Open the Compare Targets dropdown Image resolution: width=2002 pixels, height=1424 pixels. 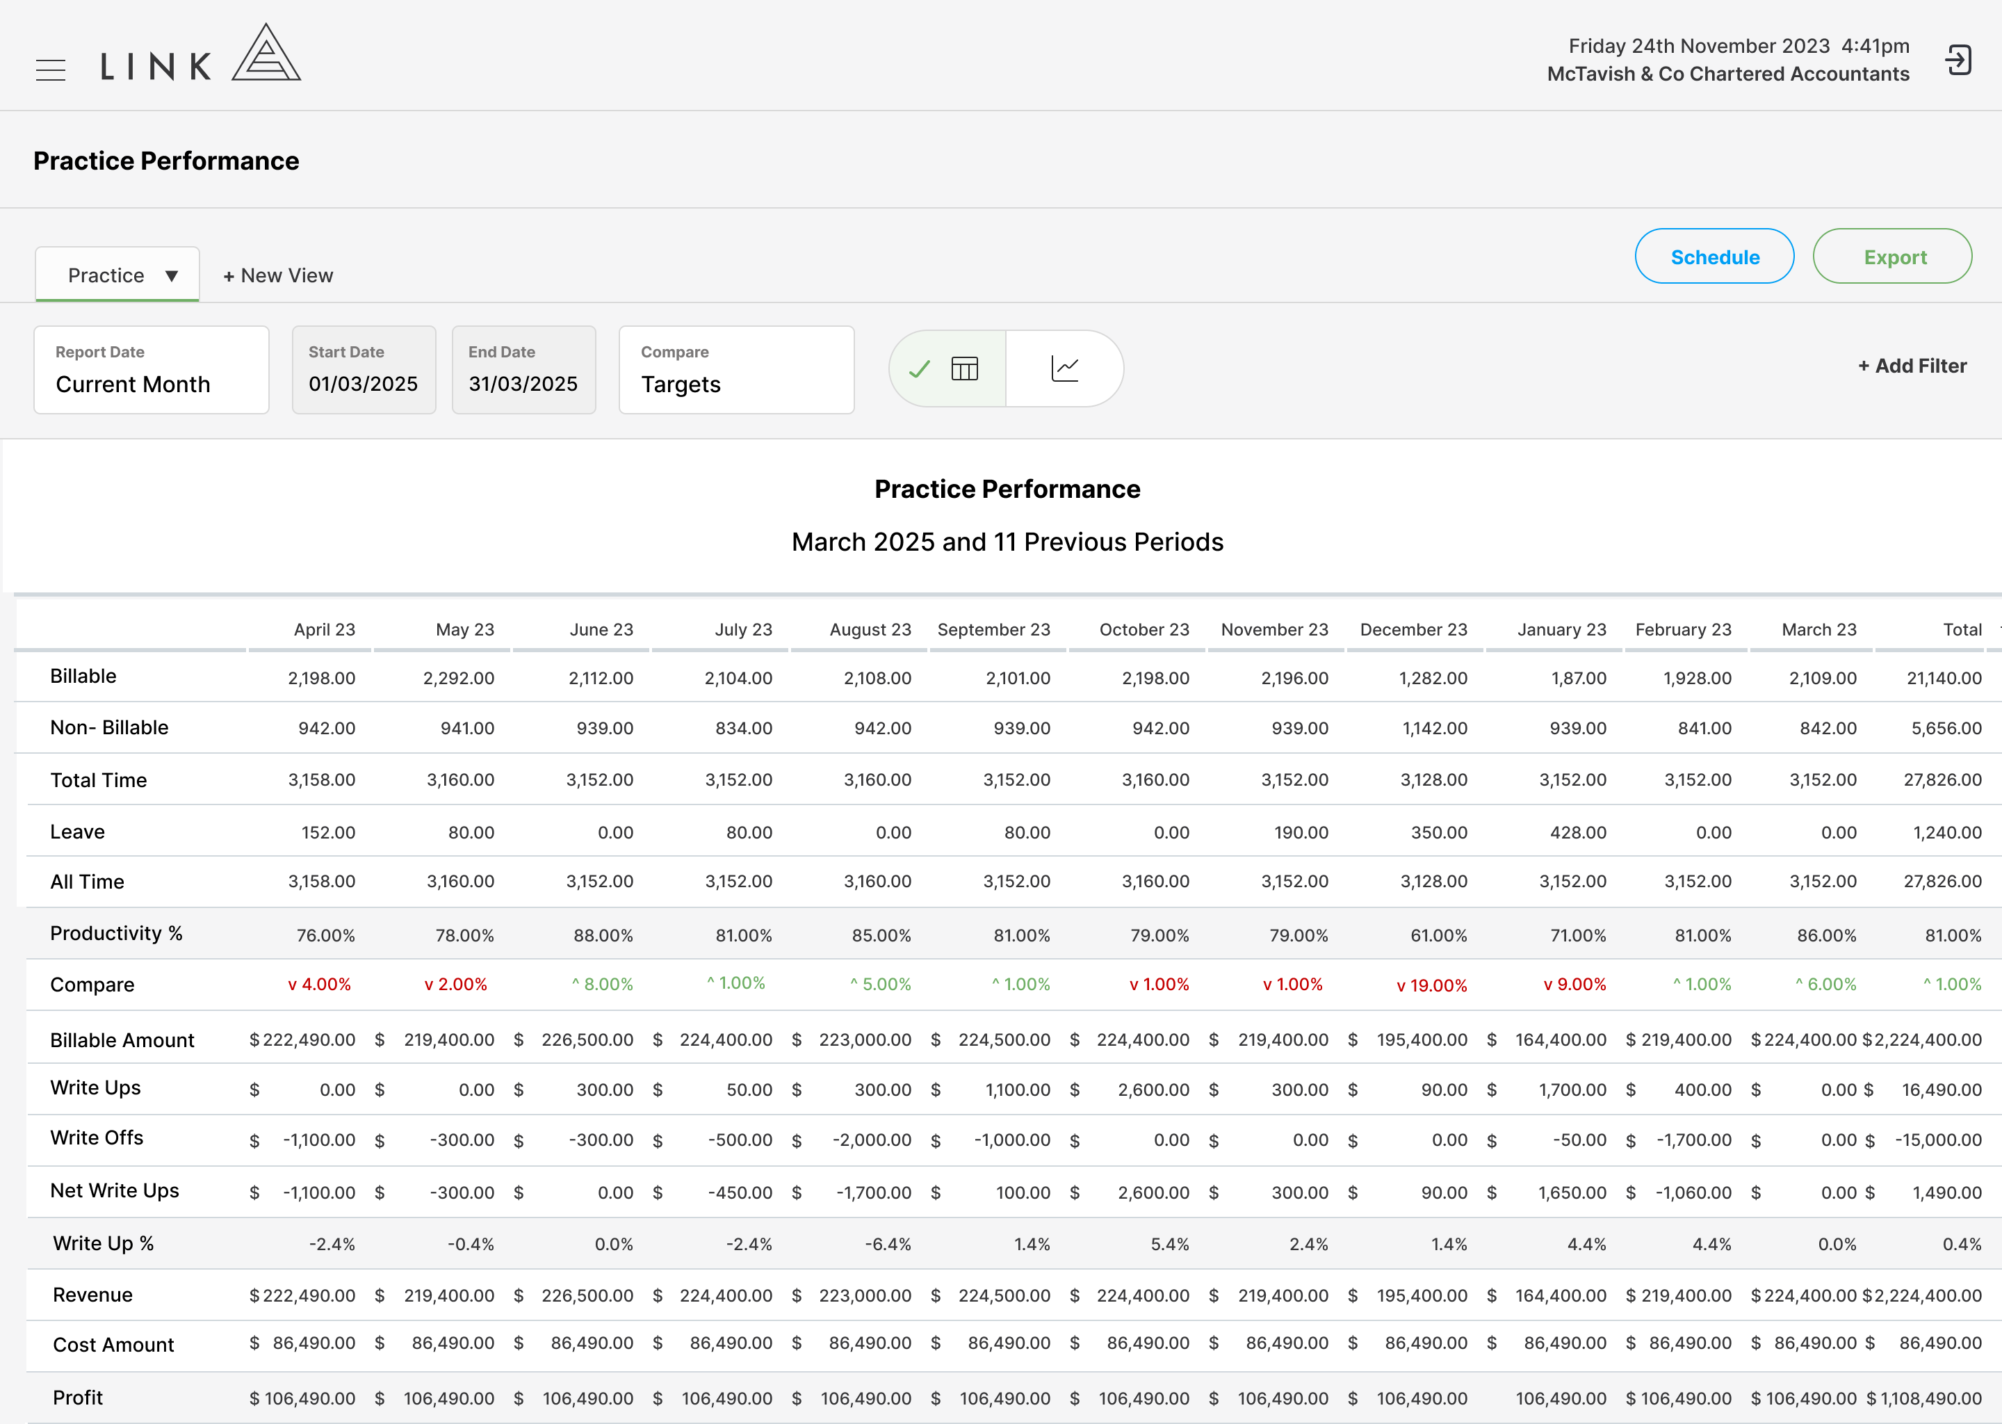736,370
